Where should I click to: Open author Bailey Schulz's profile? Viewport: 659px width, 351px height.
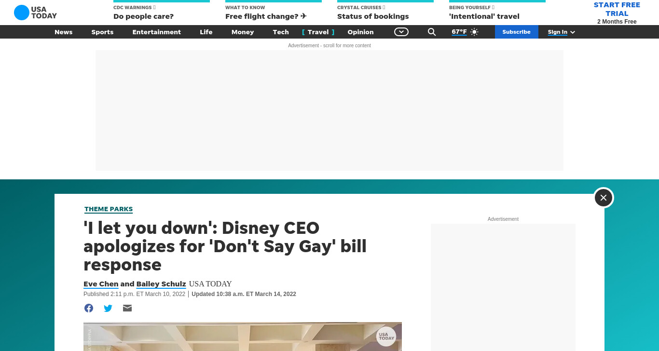coord(161,284)
